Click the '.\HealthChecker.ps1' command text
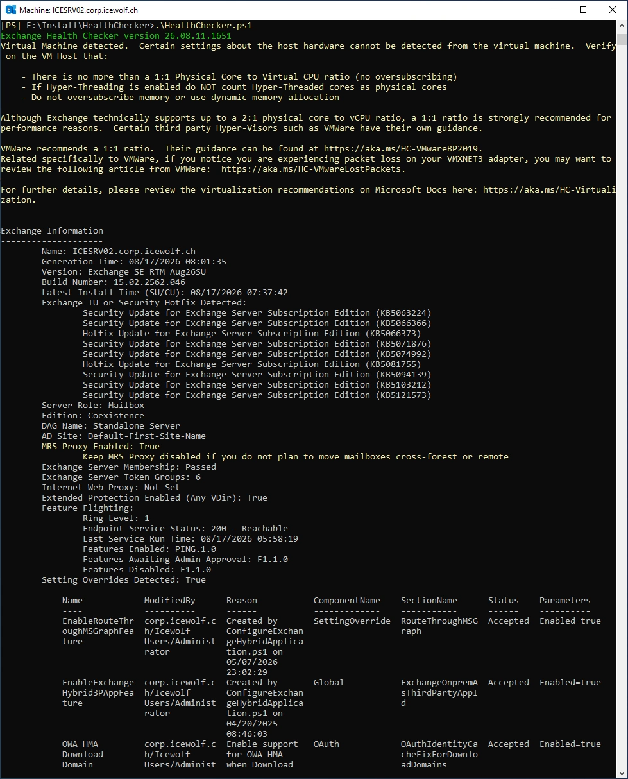Screen dimensions: 628x779 (203, 26)
